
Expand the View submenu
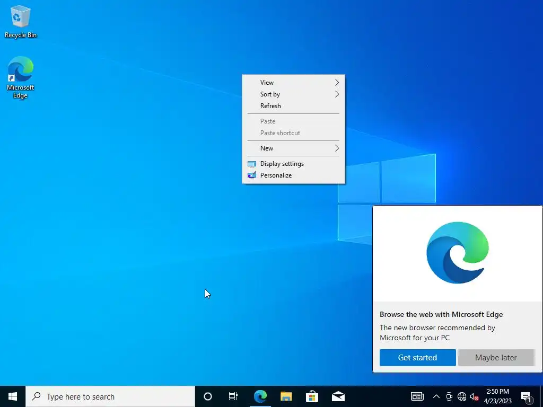[x=293, y=82]
